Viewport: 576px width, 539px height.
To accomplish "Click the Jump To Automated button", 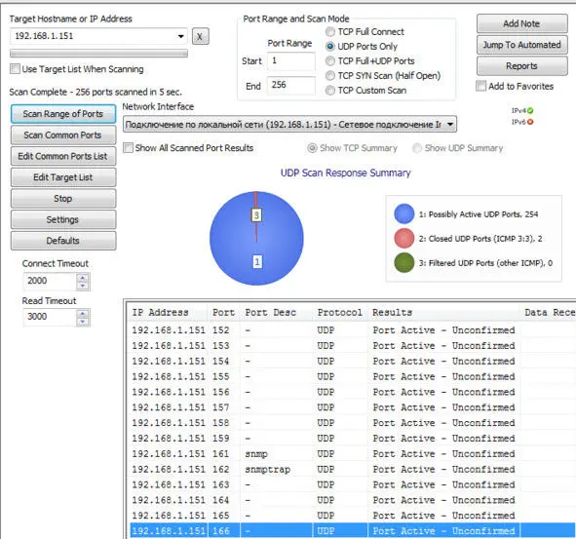I will pyautogui.click(x=521, y=45).
